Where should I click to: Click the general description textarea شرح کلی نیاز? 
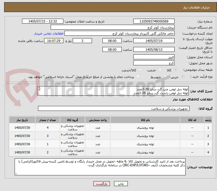pos(113,91)
